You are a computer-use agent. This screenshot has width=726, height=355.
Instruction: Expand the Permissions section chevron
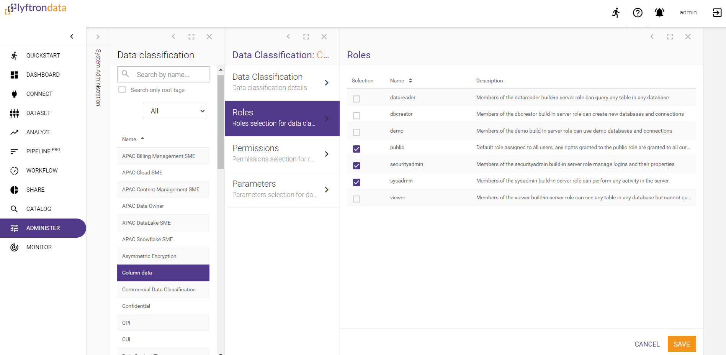tap(327, 154)
